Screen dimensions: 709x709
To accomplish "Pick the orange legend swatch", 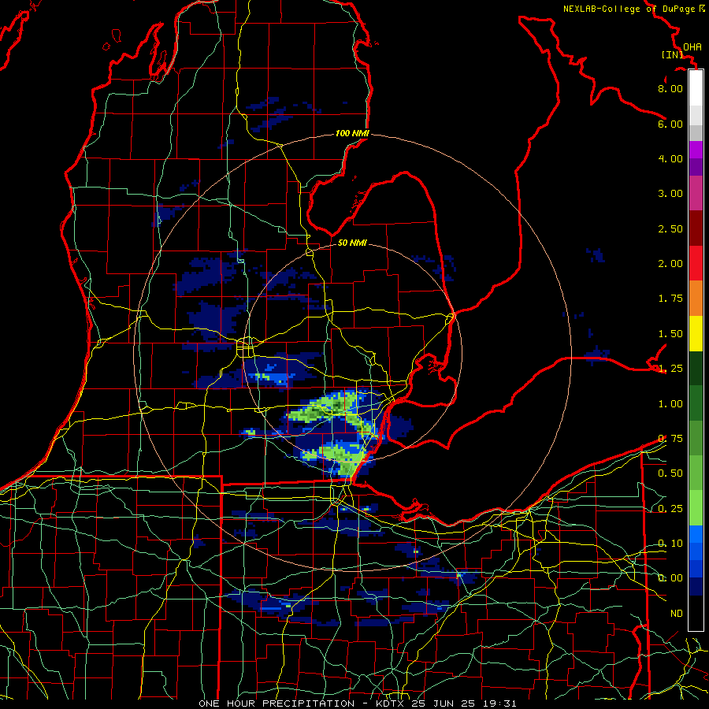I will tap(696, 299).
